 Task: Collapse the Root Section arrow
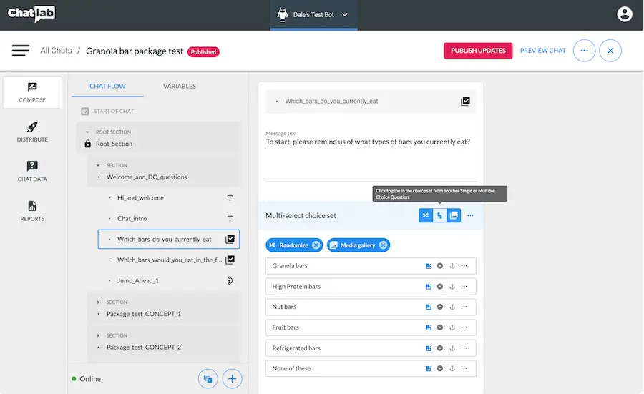[x=87, y=132]
